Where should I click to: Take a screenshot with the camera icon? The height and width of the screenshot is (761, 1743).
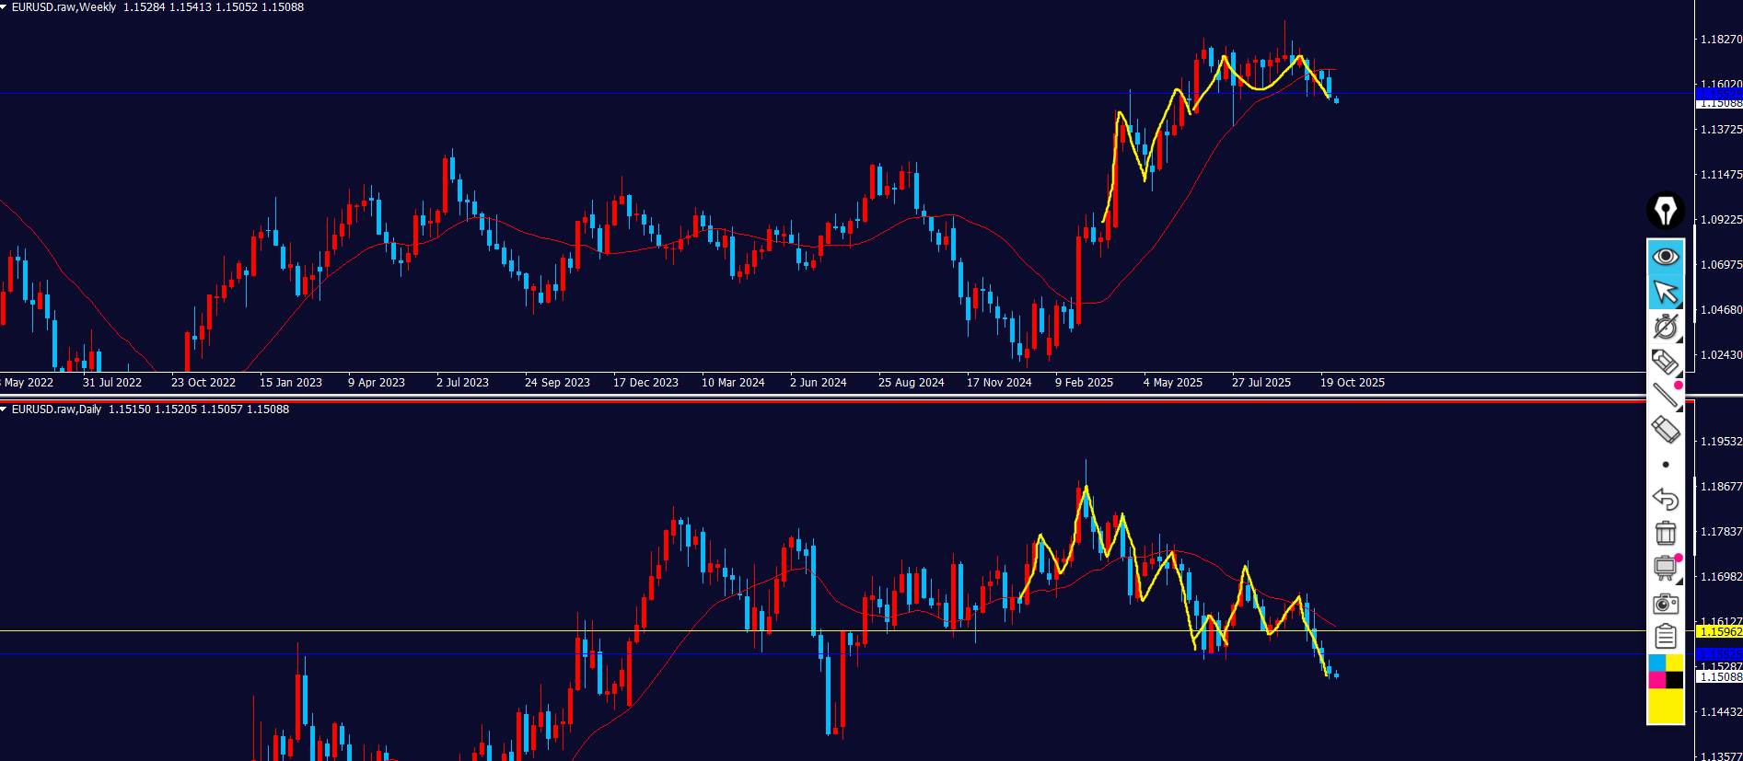point(1665,604)
